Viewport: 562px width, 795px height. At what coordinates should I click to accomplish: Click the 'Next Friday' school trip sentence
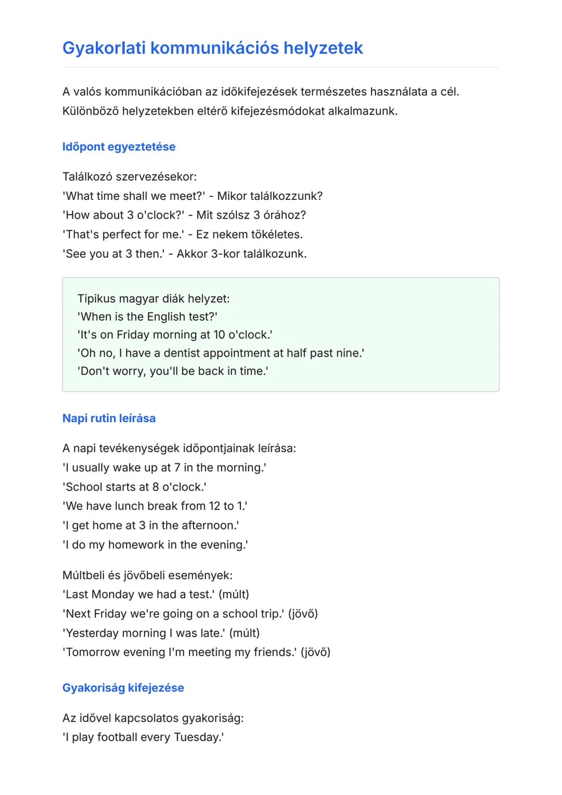[x=190, y=614]
